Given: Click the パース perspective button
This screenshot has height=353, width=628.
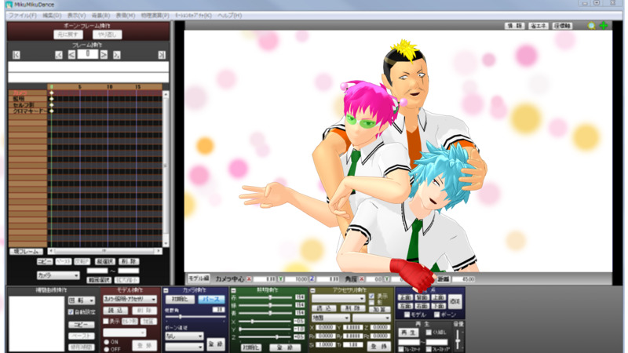Looking at the screenshot, I should 211,299.
